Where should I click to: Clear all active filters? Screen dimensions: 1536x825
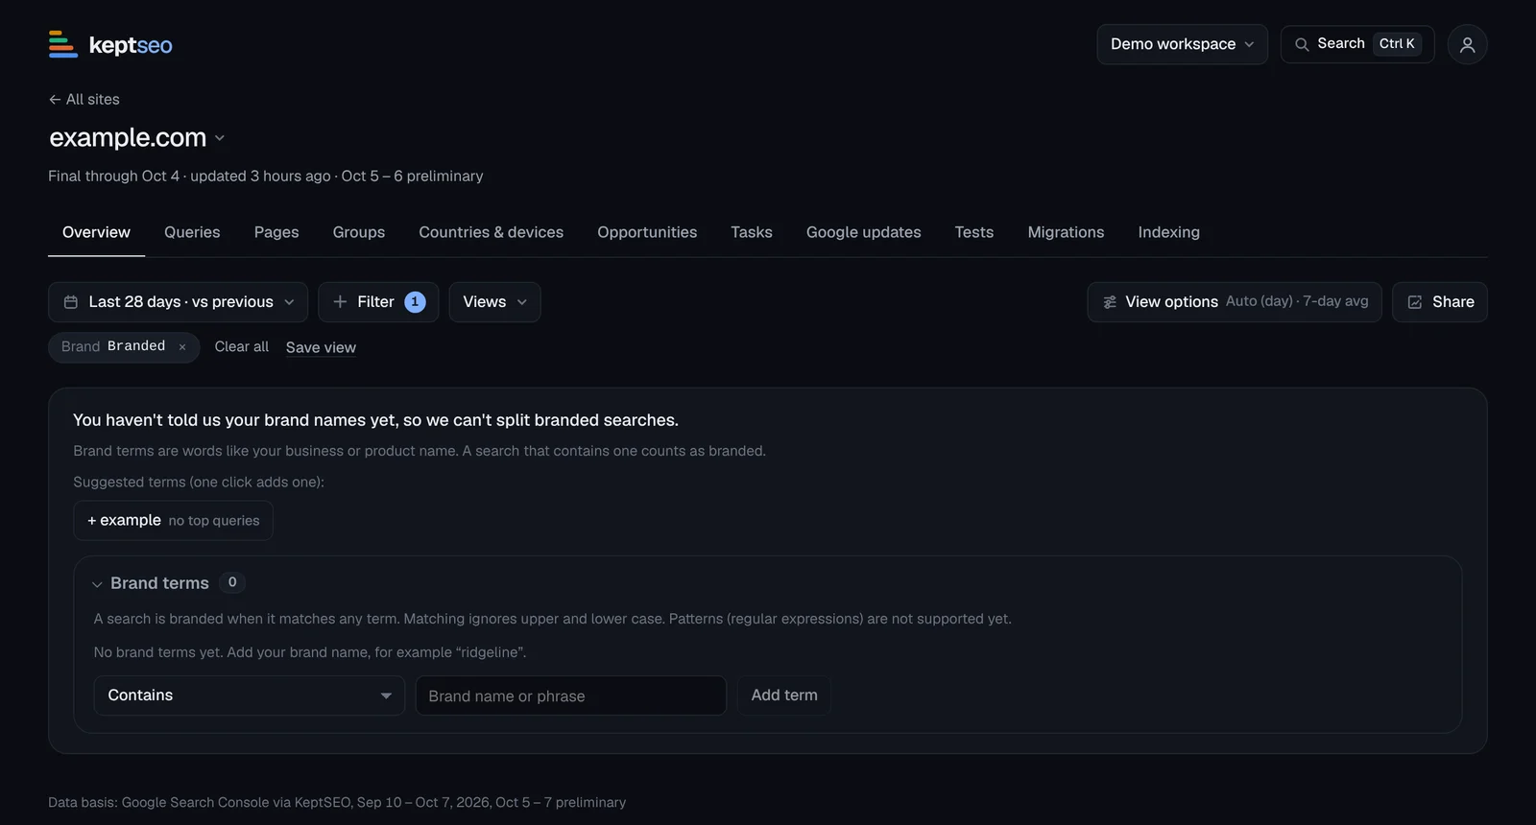point(242,347)
